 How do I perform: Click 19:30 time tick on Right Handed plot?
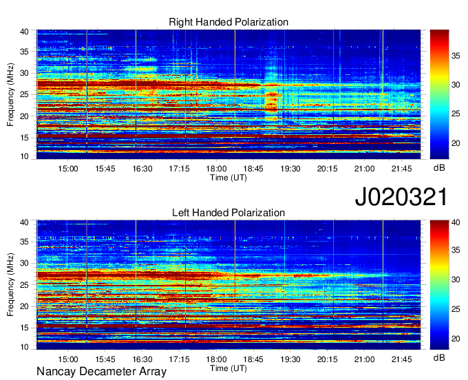[x=290, y=169]
